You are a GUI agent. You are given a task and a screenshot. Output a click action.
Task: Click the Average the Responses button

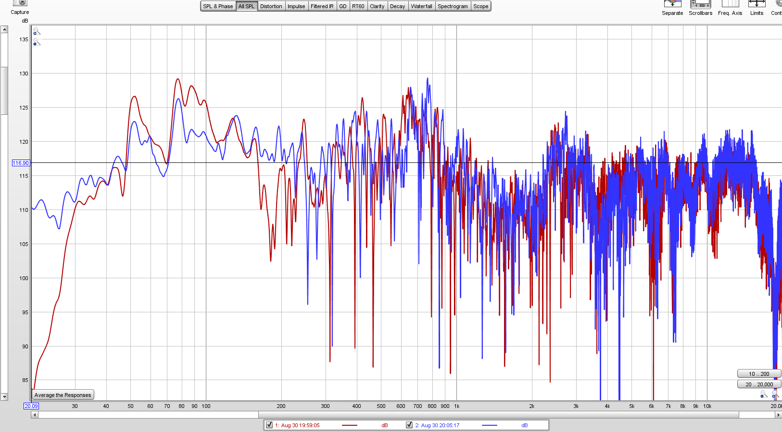click(x=63, y=395)
